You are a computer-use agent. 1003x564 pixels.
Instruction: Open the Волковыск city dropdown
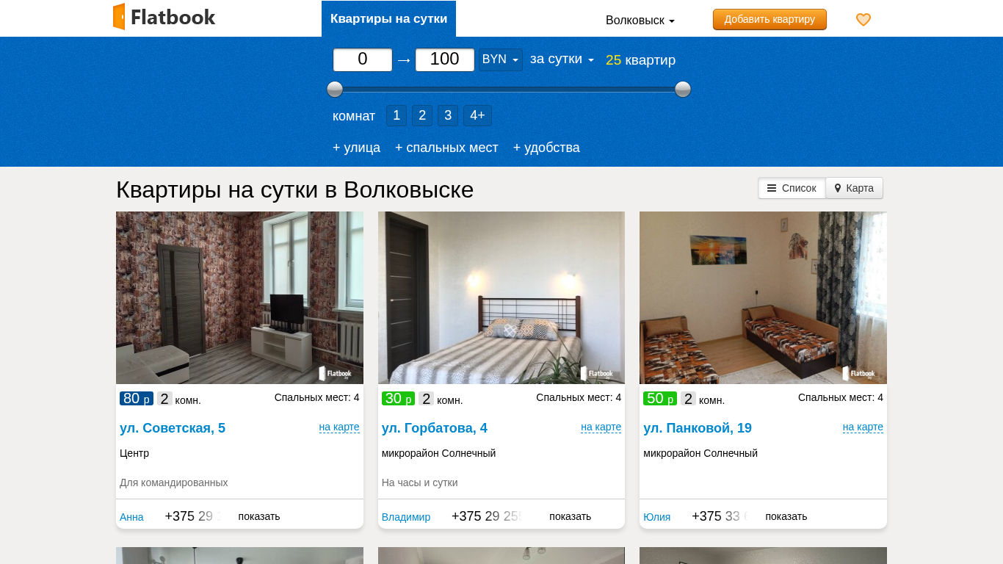tap(640, 21)
